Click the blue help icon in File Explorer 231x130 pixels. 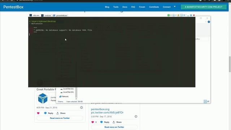[x=209, y=22]
